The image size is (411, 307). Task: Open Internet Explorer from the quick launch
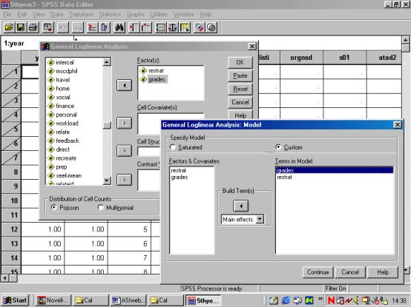click(286, 300)
